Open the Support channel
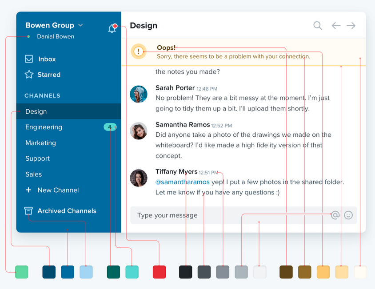The width and height of the screenshot is (375, 289). point(37,158)
